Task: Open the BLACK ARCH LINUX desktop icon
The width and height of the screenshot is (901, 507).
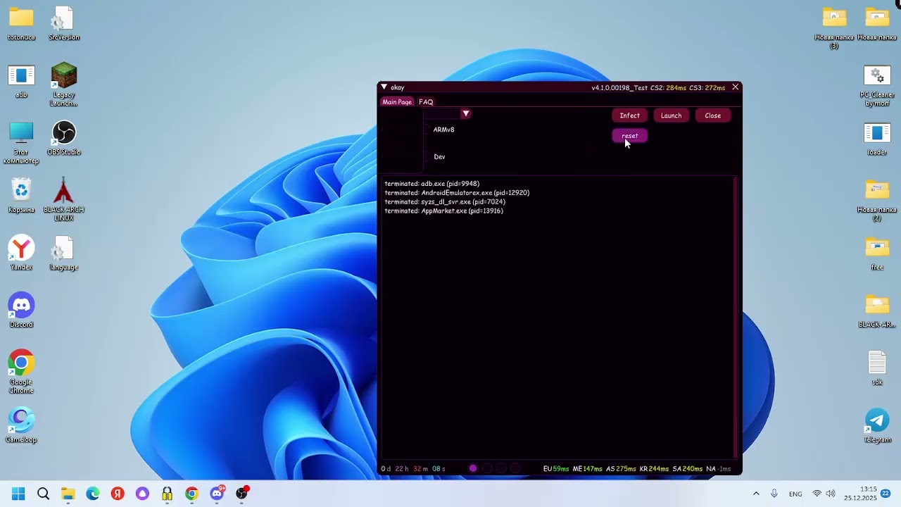Action: [x=63, y=199]
